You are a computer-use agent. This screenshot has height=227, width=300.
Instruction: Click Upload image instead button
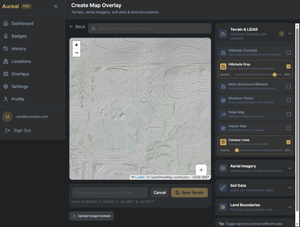click(x=91, y=216)
